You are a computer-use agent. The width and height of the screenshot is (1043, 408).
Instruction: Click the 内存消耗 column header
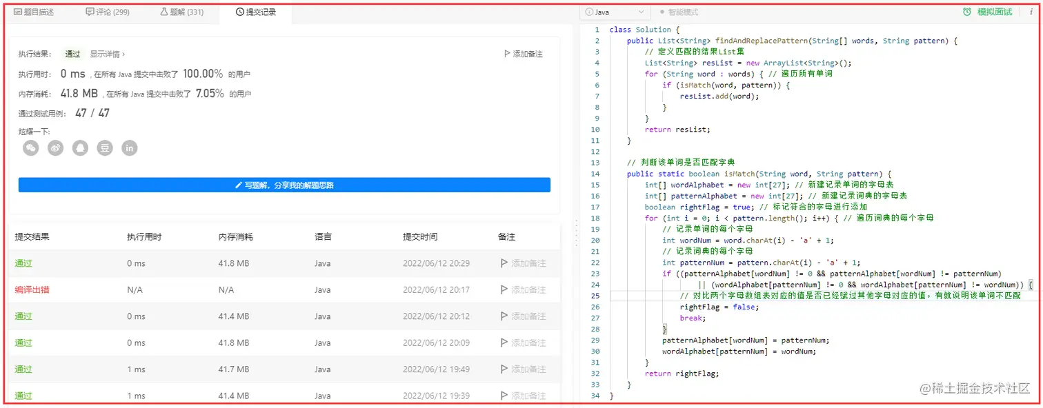click(236, 237)
